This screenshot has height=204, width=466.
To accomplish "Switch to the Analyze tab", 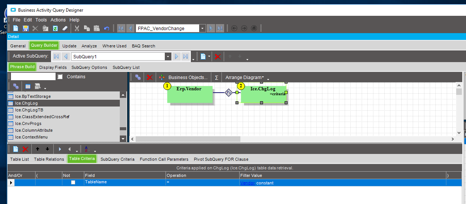I will (89, 46).
